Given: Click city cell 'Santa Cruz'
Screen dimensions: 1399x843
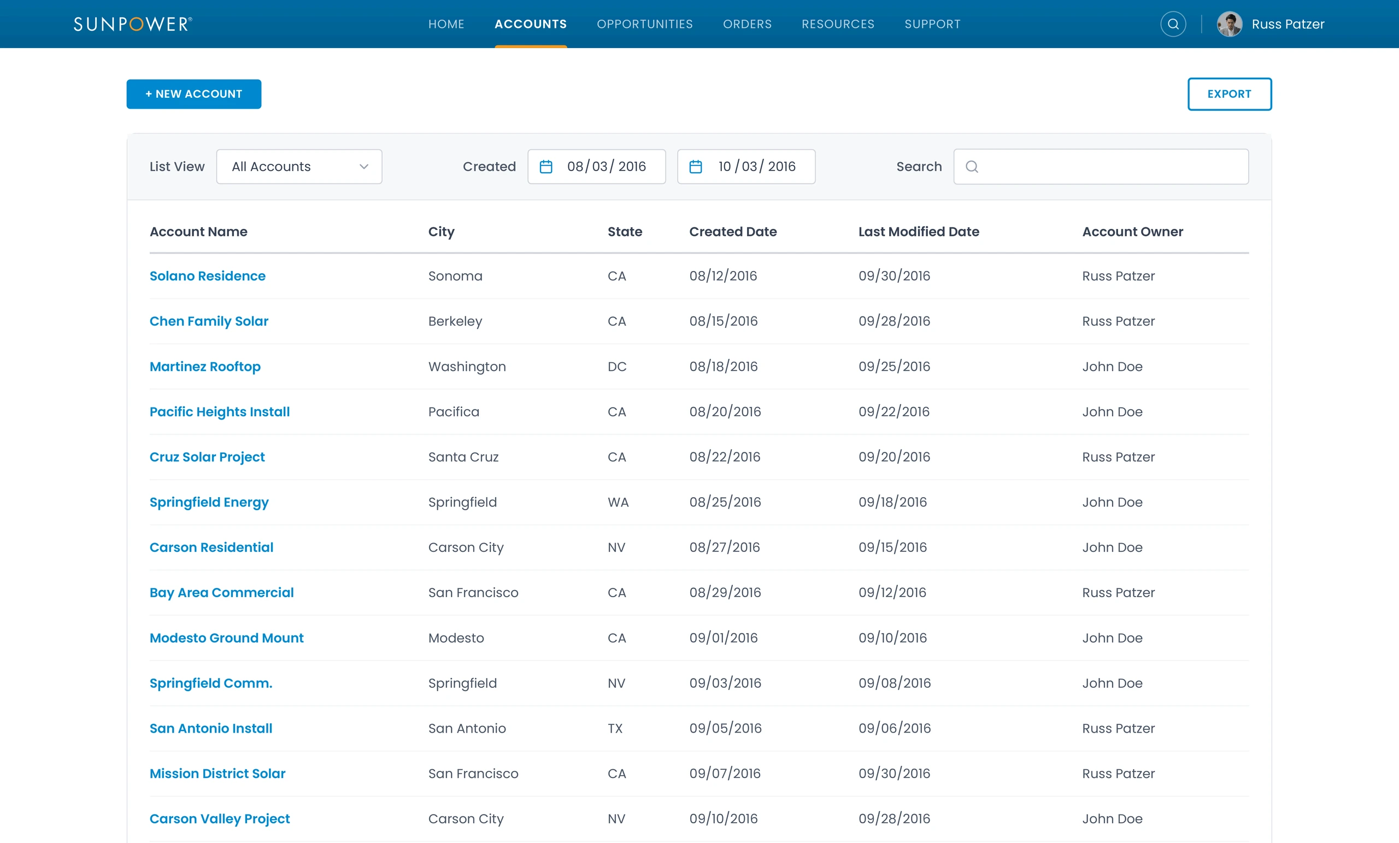Looking at the screenshot, I should tap(463, 457).
